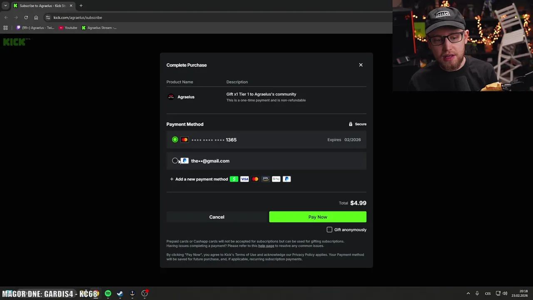Click the Description column header
Image resolution: width=533 pixels, height=300 pixels.
point(237,82)
